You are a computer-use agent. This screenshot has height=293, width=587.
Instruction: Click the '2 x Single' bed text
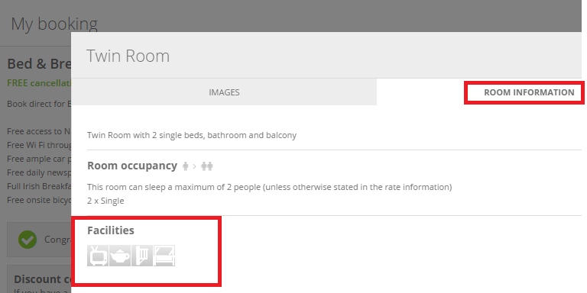pos(105,201)
